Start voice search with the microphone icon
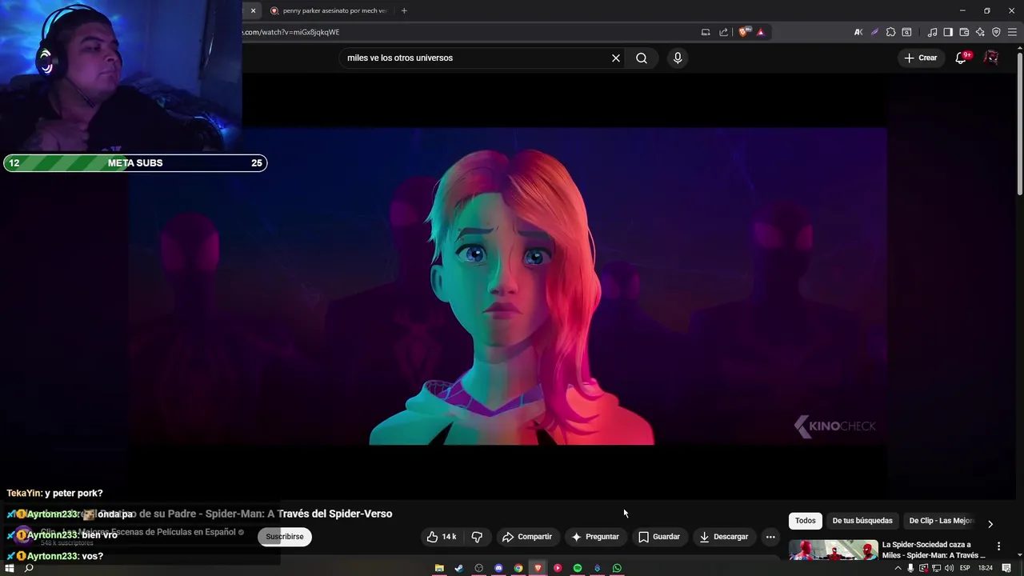 point(678,58)
